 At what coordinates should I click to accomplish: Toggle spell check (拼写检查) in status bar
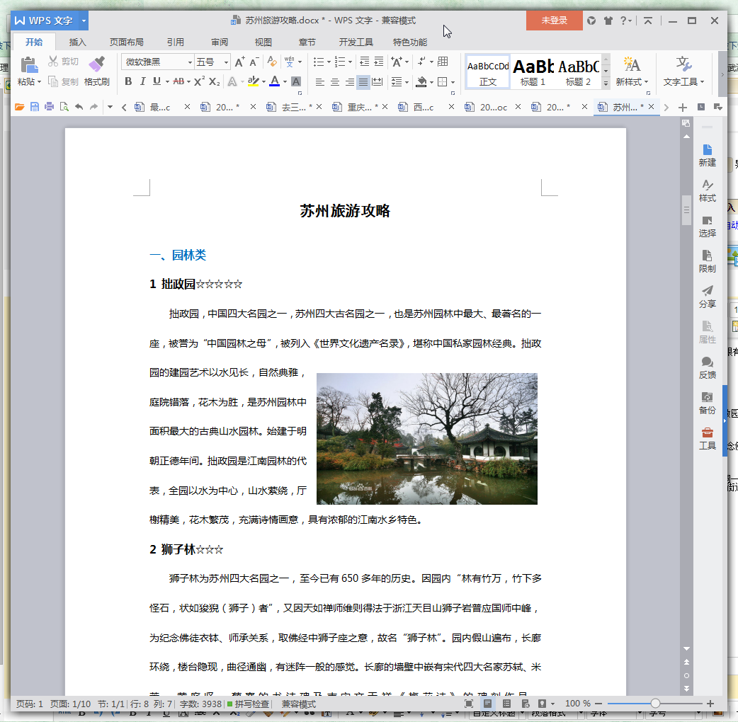point(248,704)
